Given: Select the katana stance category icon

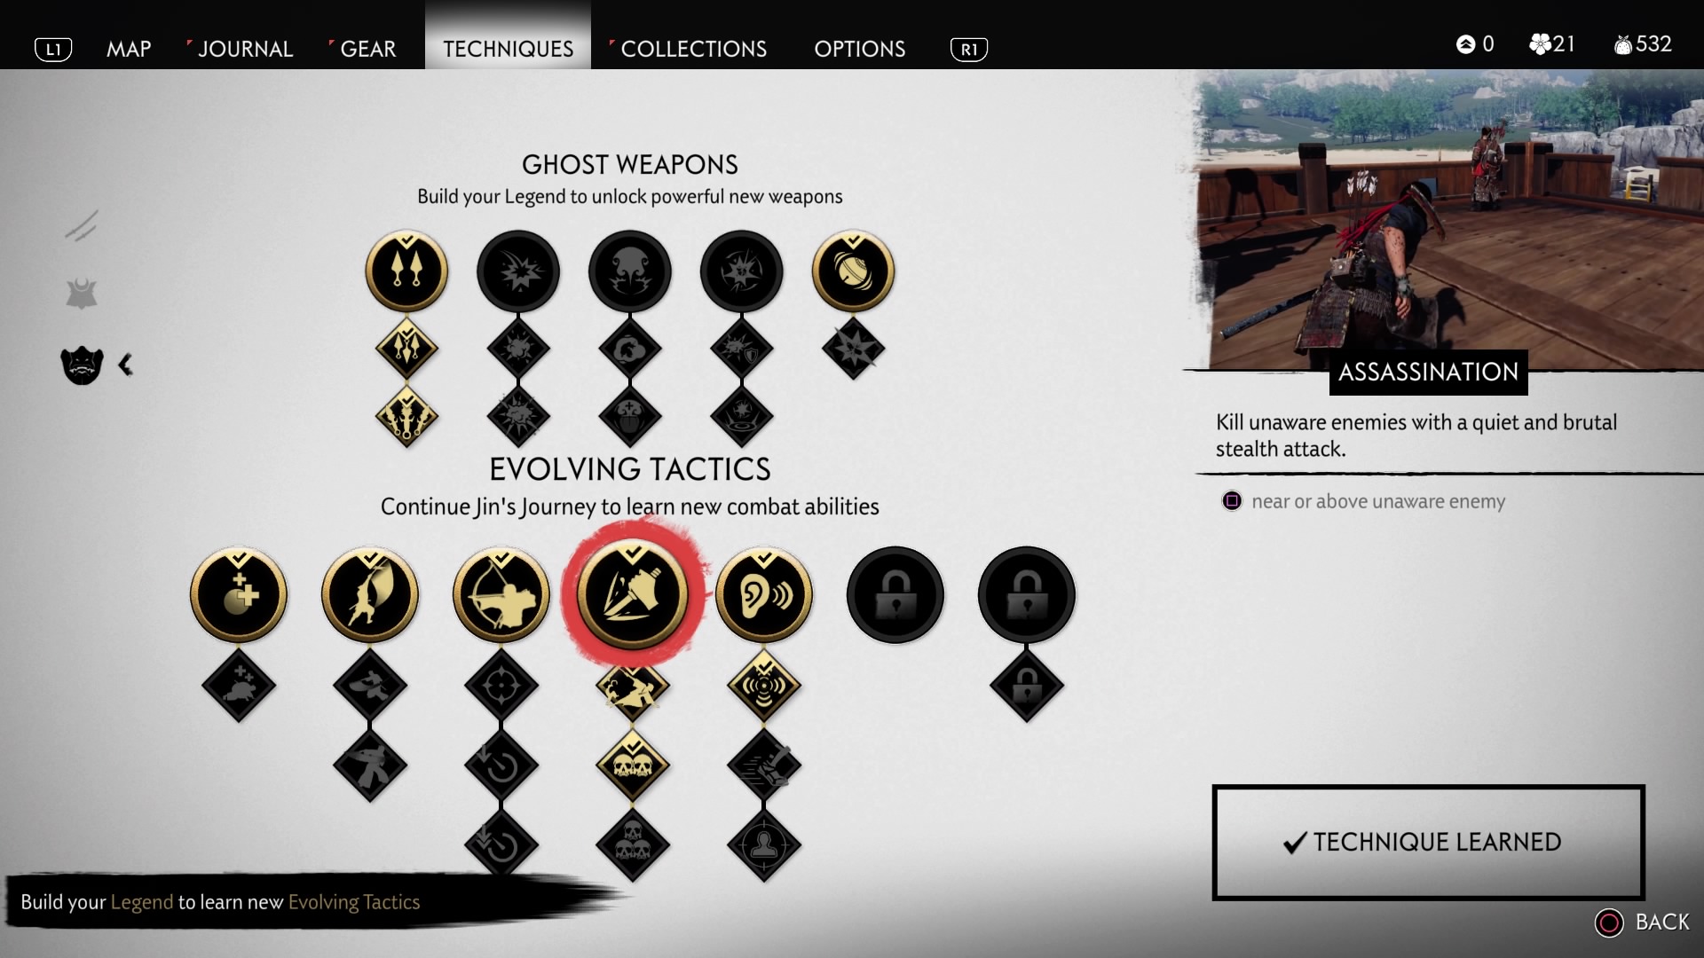Looking at the screenshot, I should pyautogui.click(x=82, y=225).
